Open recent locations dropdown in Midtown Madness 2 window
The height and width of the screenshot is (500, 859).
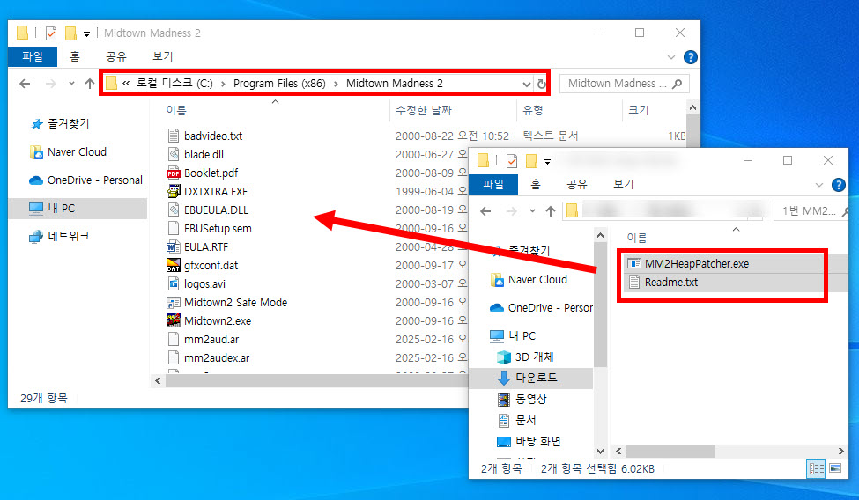(71, 84)
